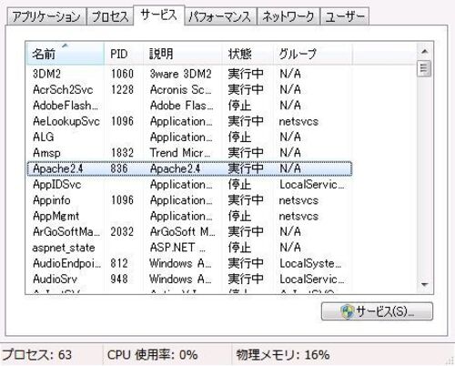Click the CPU 使用率: 0% status entry
455x366 pixels.
point(152,354)
